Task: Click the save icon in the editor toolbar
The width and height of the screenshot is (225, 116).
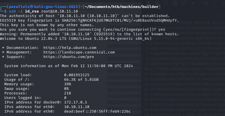Action: [166, 3]
